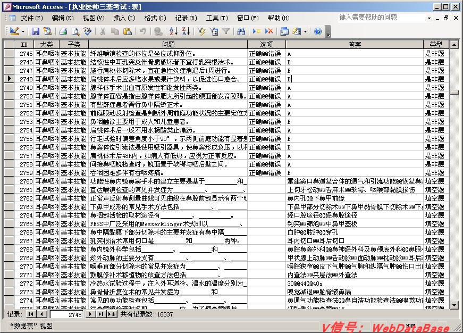
Task: Open the 插入(I) menu
Action: [x=124, y=18]
